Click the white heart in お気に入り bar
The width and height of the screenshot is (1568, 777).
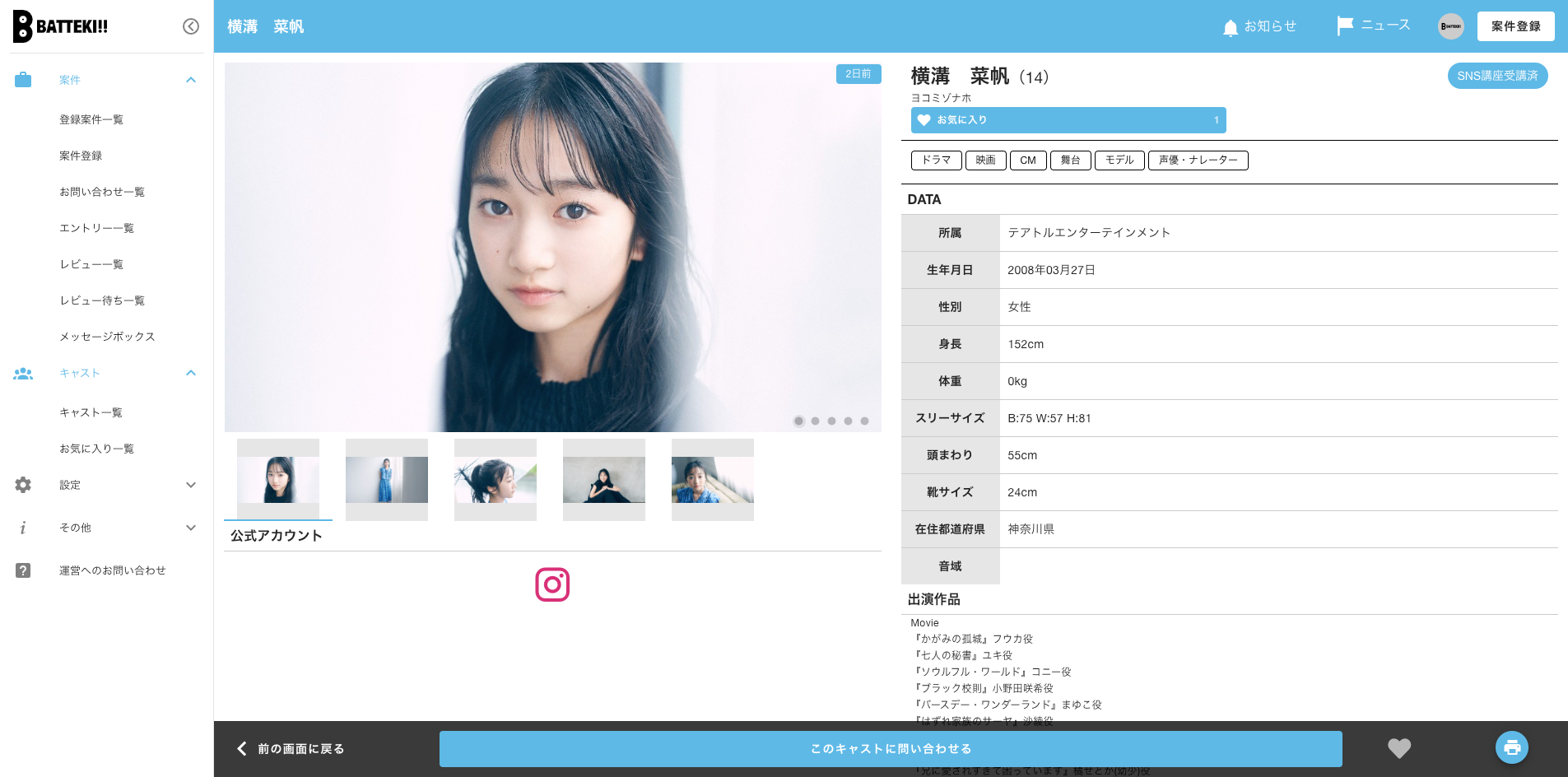click(x=924, y=120)
